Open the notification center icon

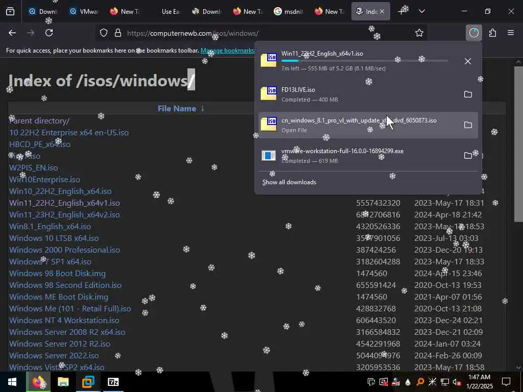[506, 382]
